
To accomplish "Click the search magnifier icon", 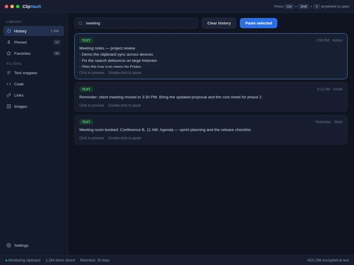I will click(x=81, y=23).
